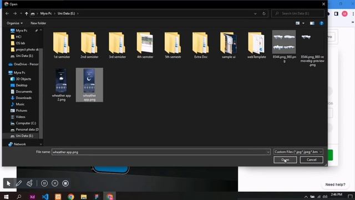This screenshot has height=200, width=355.
Task: Open Figma from the taskbar
Action: click(x=97, y=197)
